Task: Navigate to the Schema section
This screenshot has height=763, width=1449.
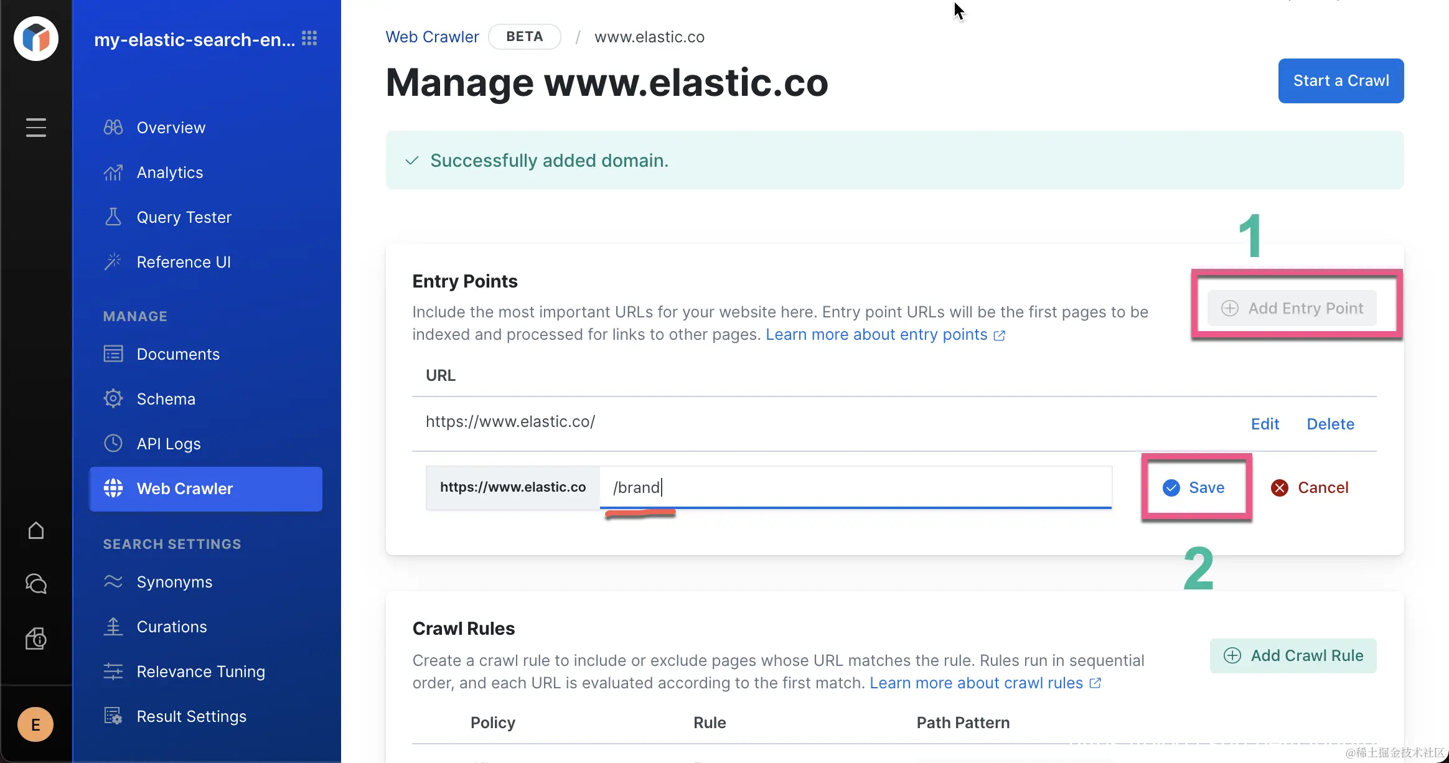Action: pyautogui.click(x=166, y=399)
